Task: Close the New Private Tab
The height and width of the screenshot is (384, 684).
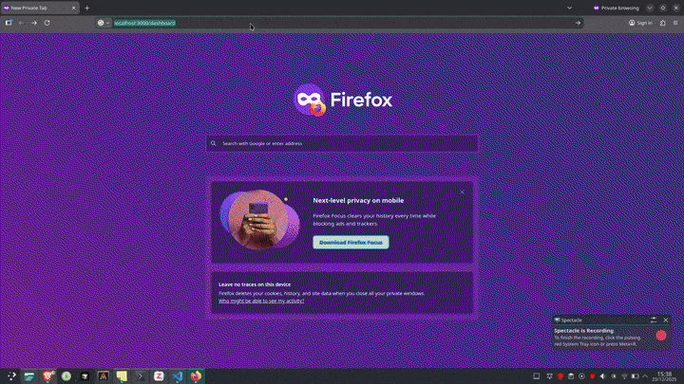Action: (x=73, y=8)
